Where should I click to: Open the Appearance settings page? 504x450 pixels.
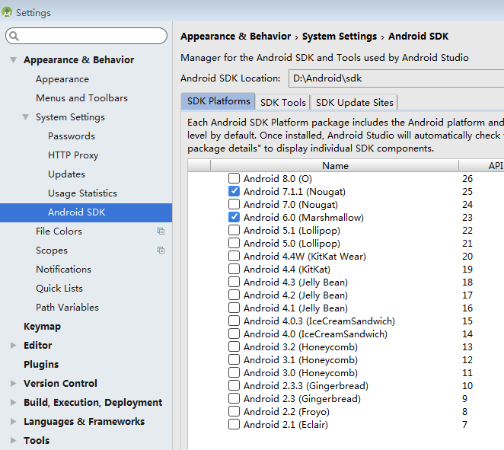click(62, 79)
